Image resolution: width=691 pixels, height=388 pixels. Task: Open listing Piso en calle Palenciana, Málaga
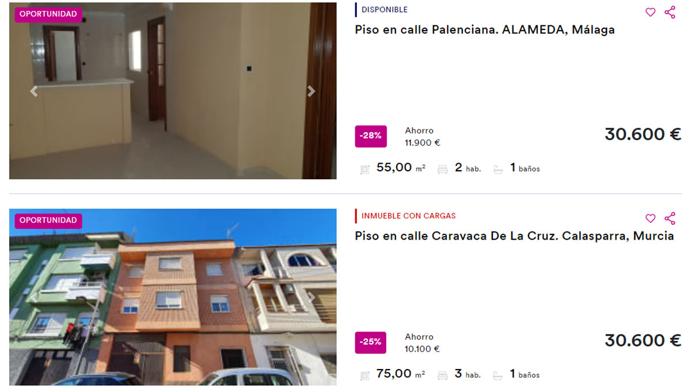[x=485, y=30]
